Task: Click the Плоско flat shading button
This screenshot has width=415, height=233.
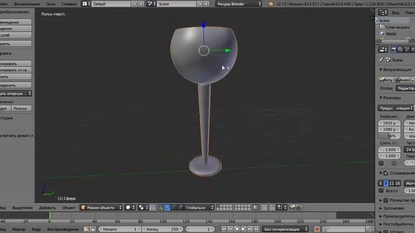Action: coord(21,108)
